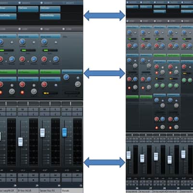Click a green knob on right mixer channel 28 strip
The image size is (193, 193).
[x=156, y=85]
